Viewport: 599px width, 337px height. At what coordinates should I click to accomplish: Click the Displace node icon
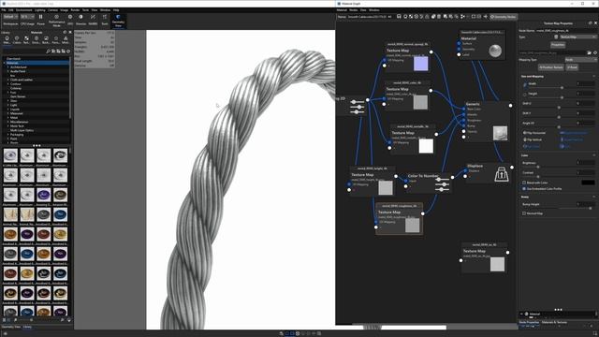502,174
